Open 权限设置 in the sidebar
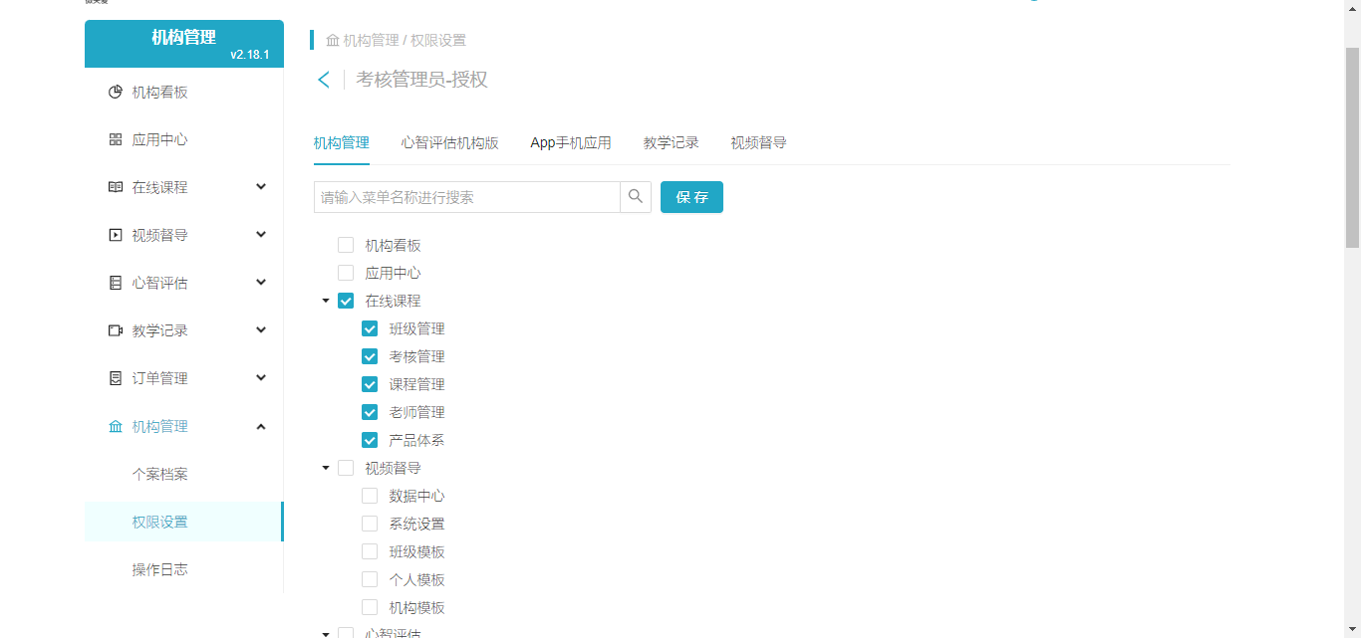The width and height of the screenshot is (1361, 638). coord(184,522)
